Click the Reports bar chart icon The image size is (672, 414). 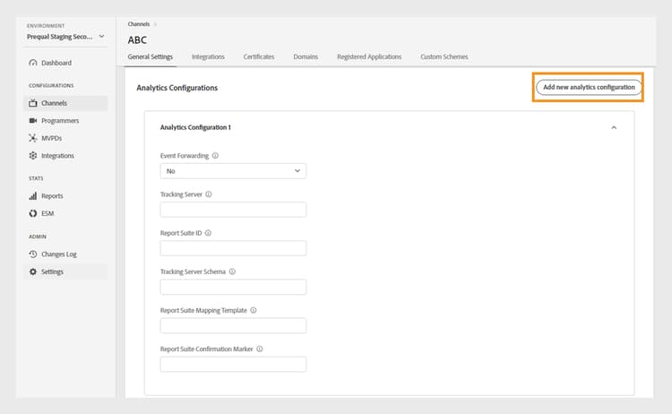coord(33,195)
